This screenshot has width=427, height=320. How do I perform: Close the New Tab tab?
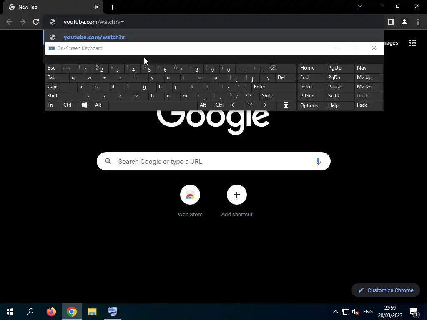pos(97,7)
